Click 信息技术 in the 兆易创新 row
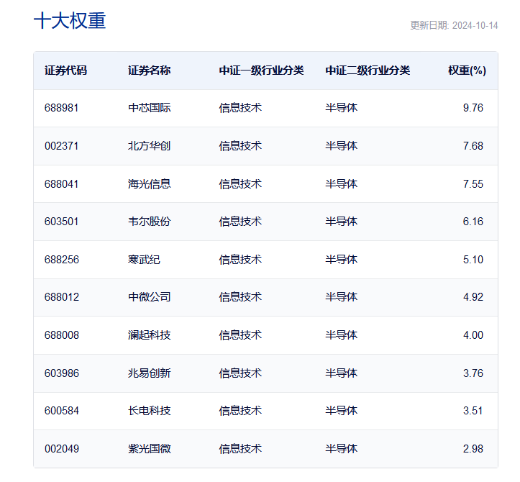The image size is (520, 482). (240, 373)
